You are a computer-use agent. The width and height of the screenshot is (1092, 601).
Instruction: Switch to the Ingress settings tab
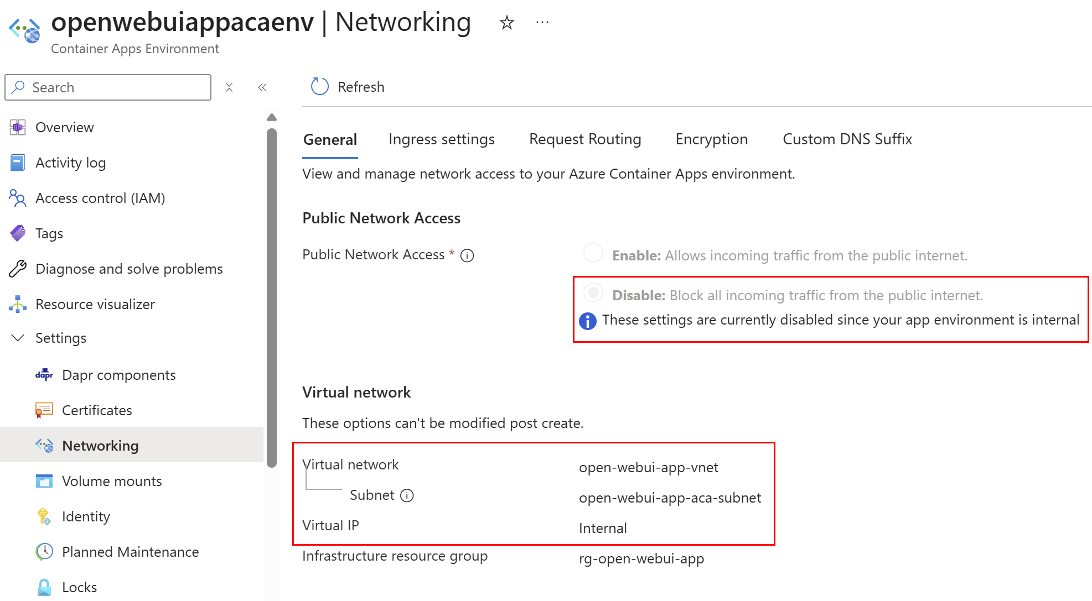(x=441, y=139)
